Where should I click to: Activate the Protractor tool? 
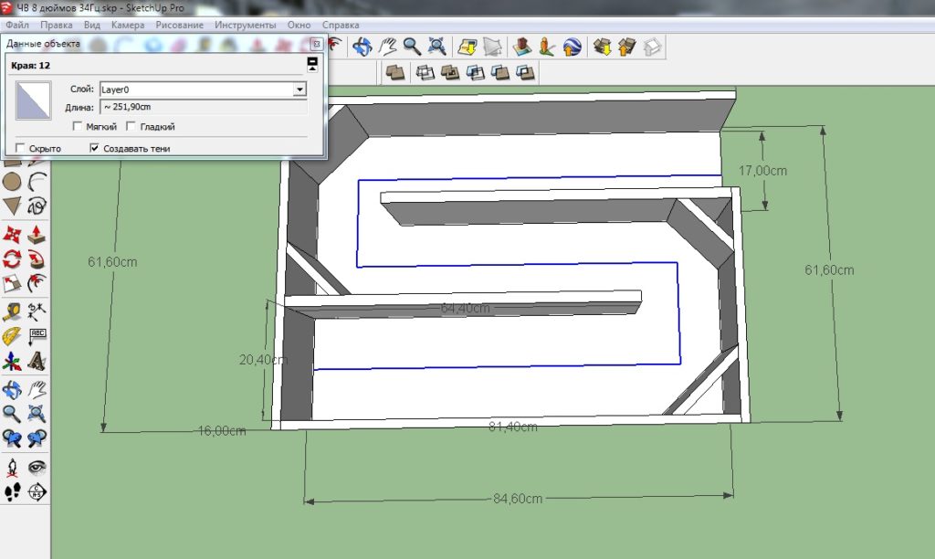click(x=13, y=337)
